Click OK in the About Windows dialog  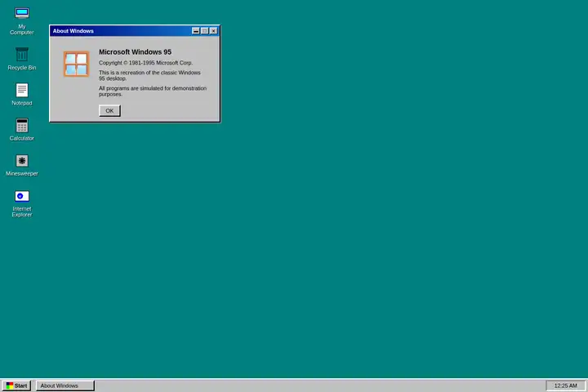click(x=109, y=111)
